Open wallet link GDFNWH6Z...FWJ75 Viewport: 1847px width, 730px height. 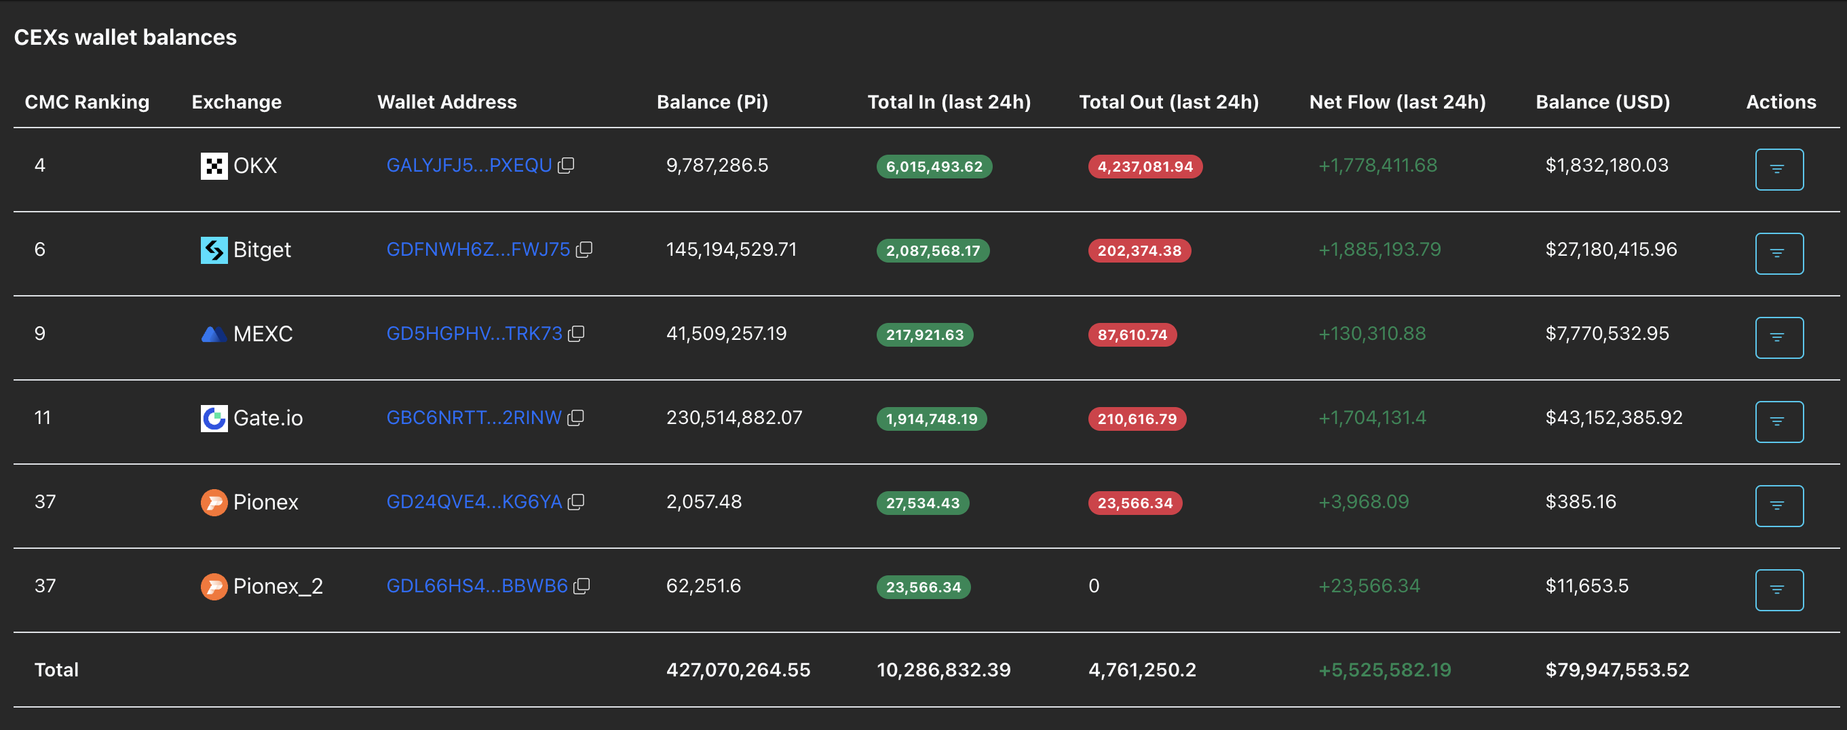coord(478,250)
